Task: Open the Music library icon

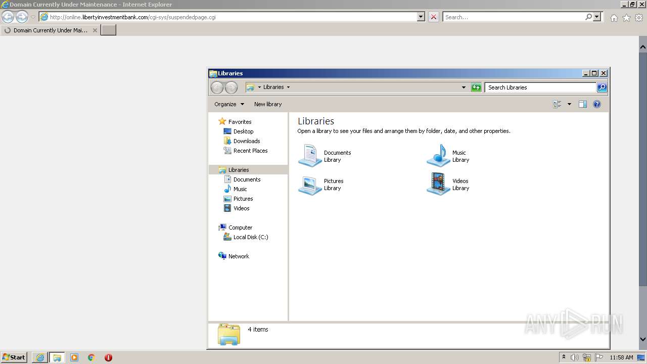Action: [x=438, y=156]
